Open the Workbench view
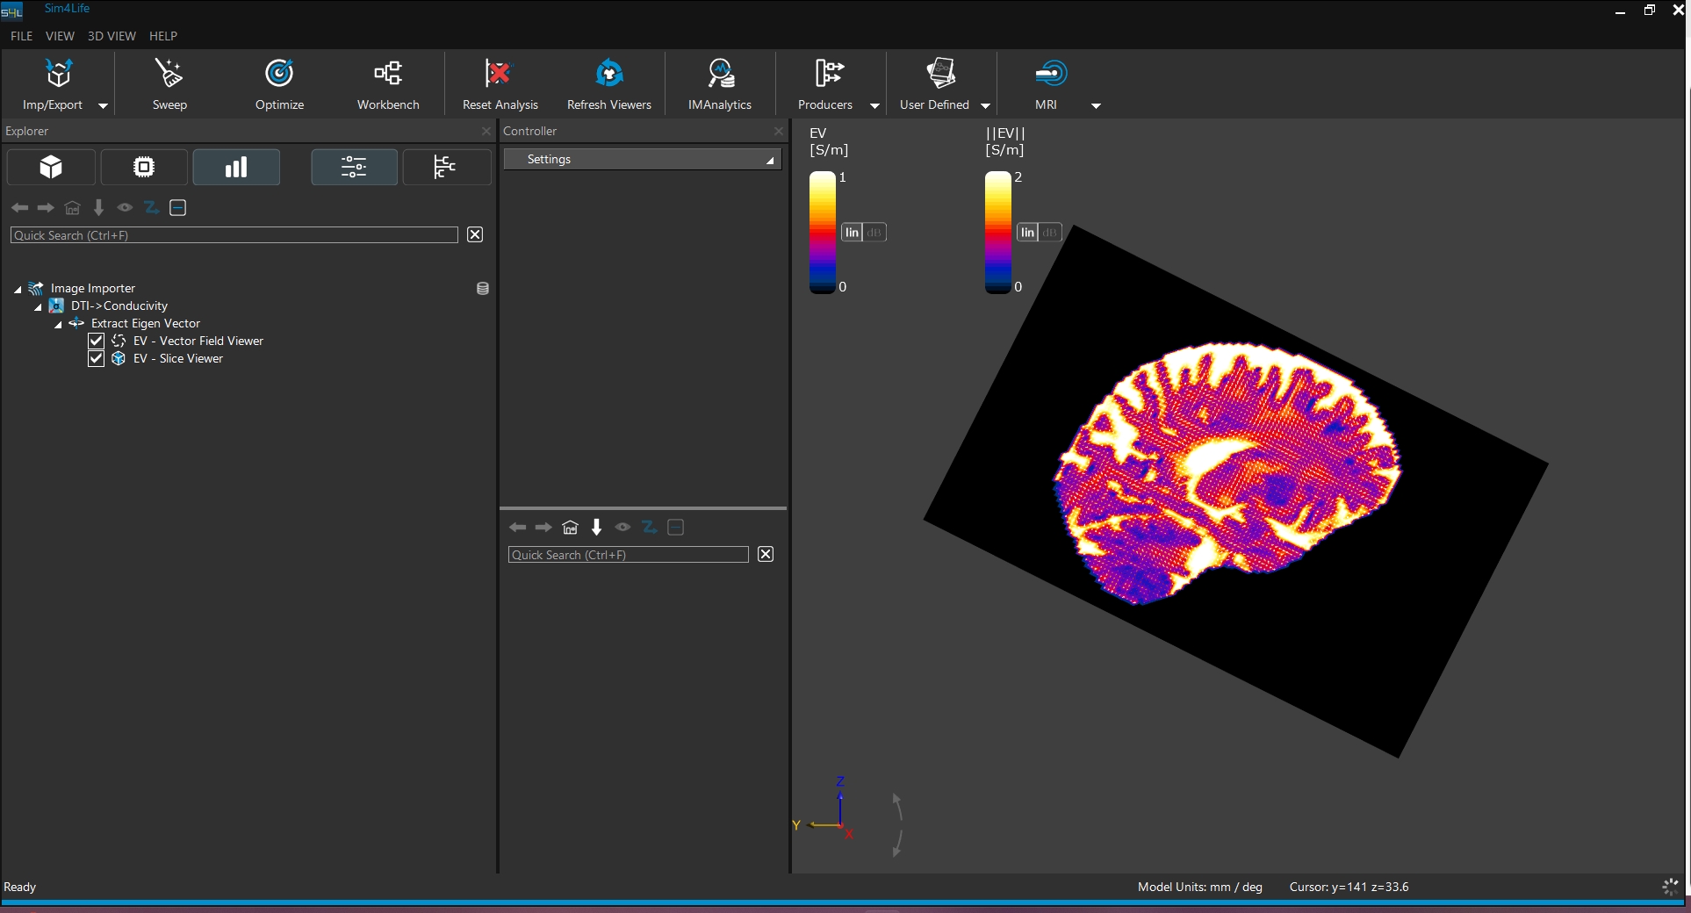Image resolution: width=1691 pixels, height=913 pixels. point(388,75)
